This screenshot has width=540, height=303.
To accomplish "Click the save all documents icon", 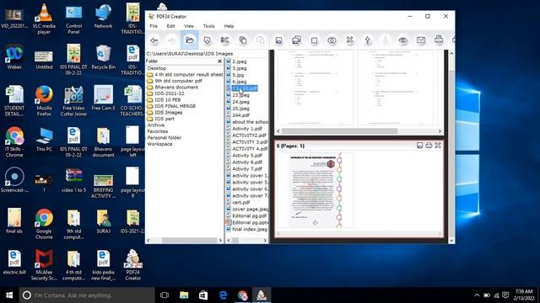I will pyautogui.click(x=296, y=40).
